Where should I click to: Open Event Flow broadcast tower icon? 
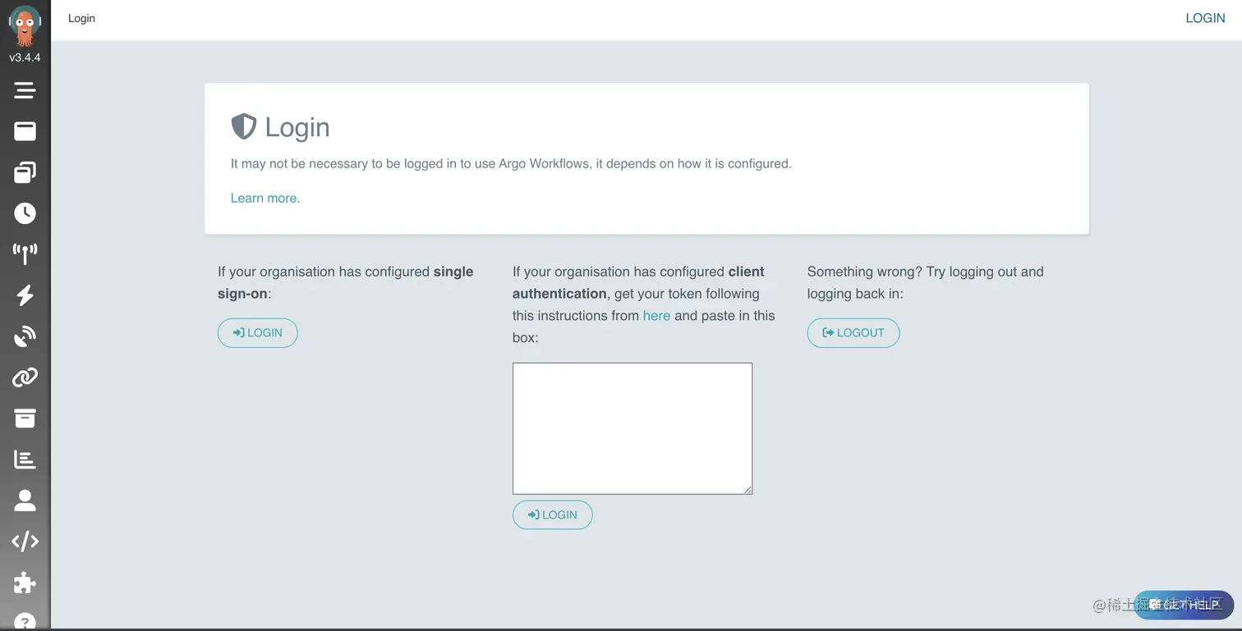click(x=25, y=254)
